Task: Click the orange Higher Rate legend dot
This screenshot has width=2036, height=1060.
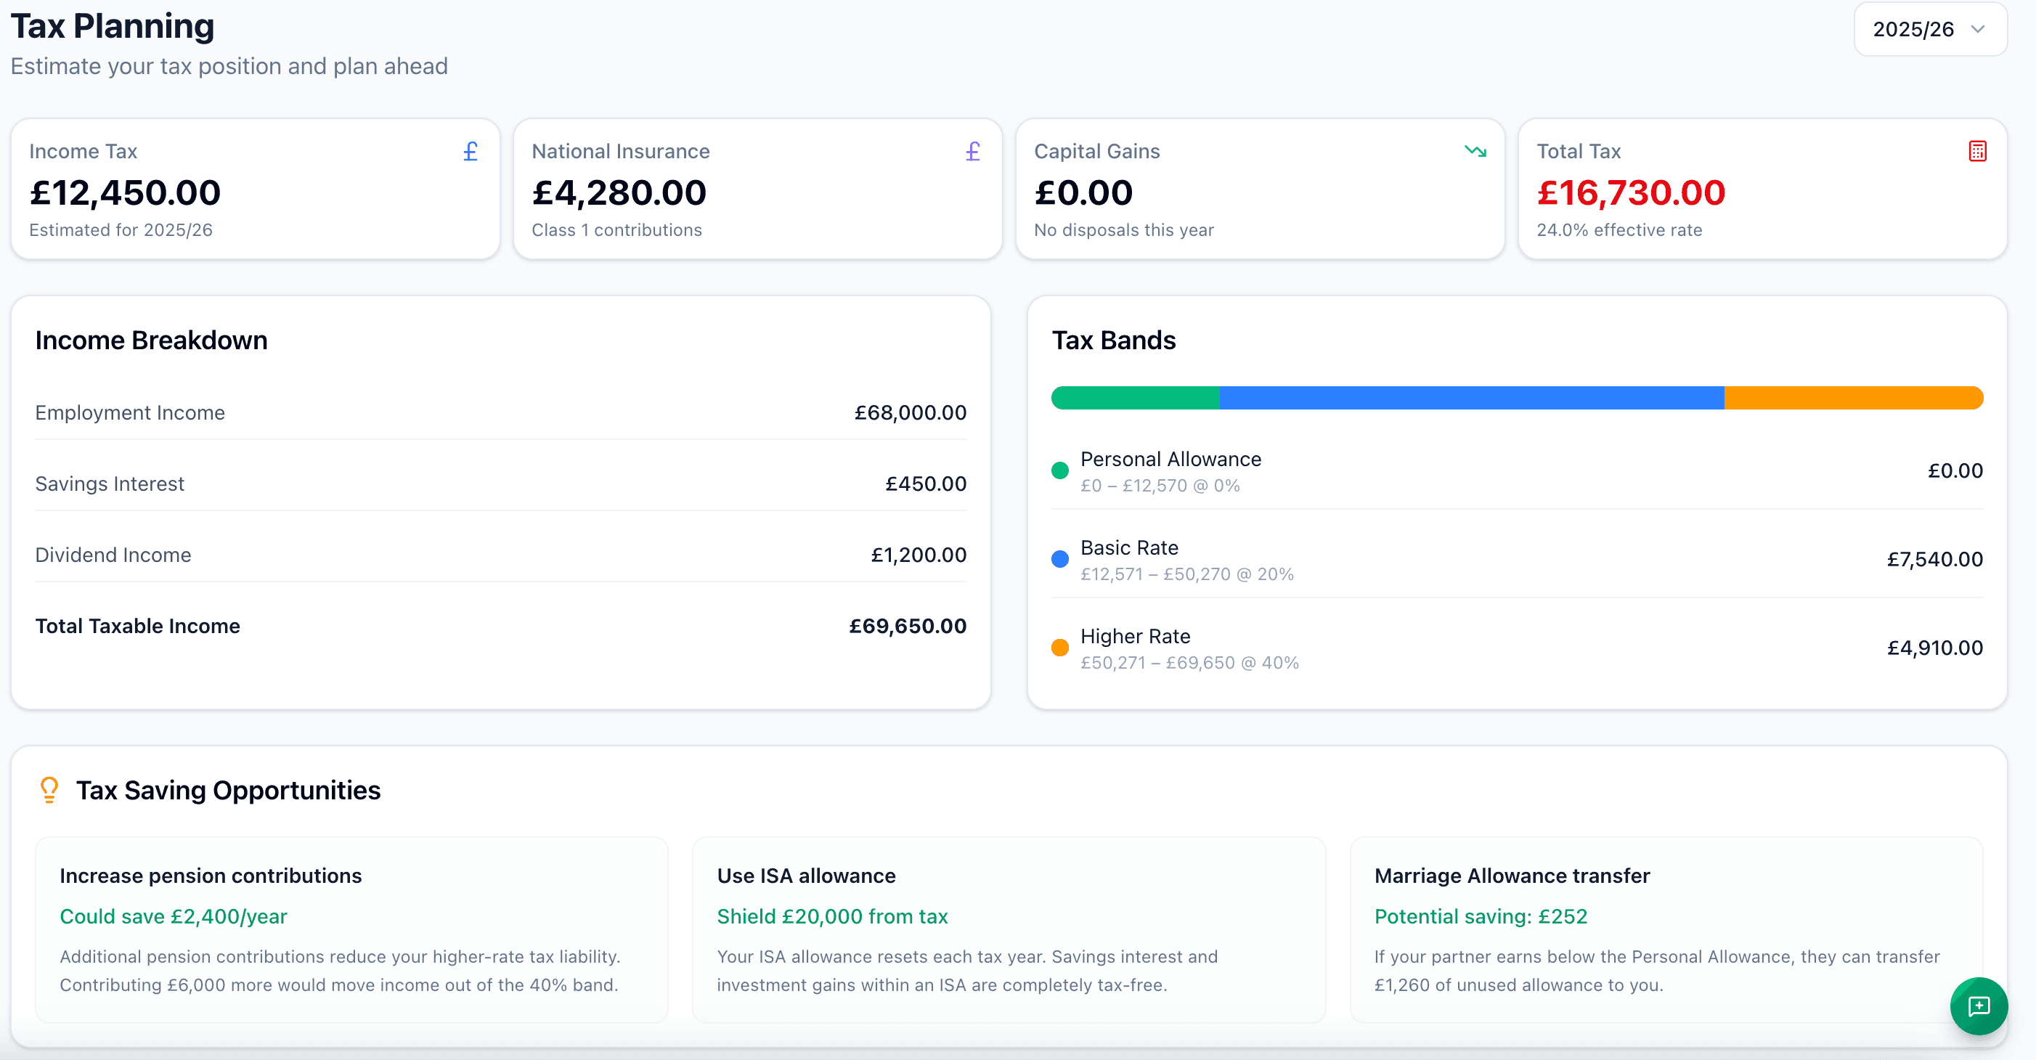Action: click(x=1060, y=647)
